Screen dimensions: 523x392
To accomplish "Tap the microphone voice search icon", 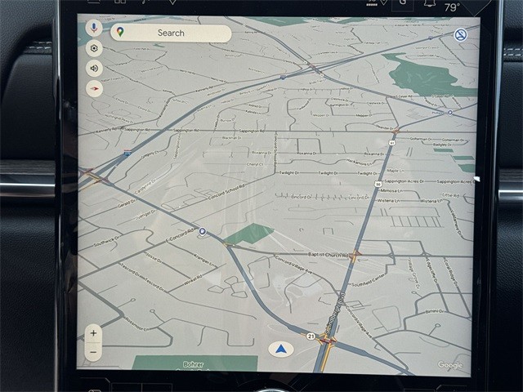I will pyautogui.click(x=94, y=29).
